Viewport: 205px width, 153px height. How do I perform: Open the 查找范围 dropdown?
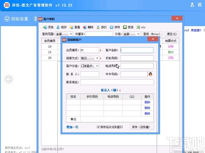tap(71, 34)
